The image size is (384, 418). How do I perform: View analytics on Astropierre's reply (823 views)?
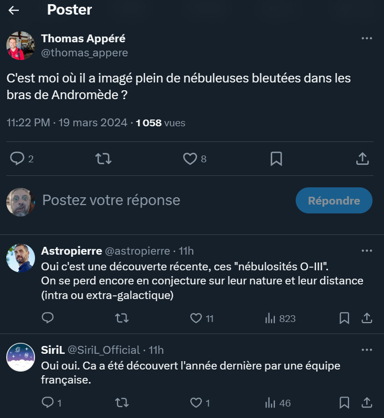pyautogui.click(x=271, y=318)
